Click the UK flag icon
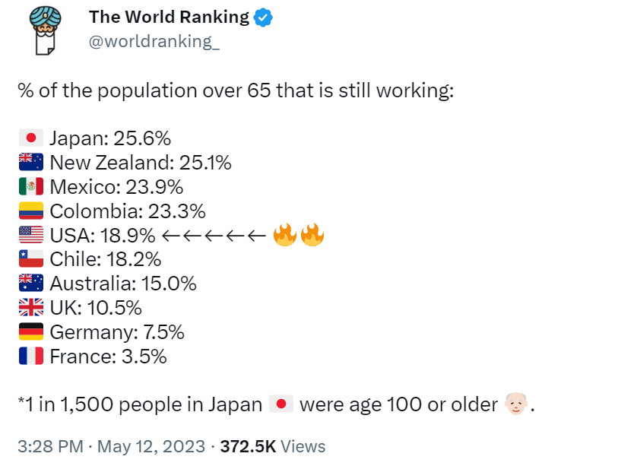Image resolution: width=637 pixels, height=466 pixels. (31, 309)
